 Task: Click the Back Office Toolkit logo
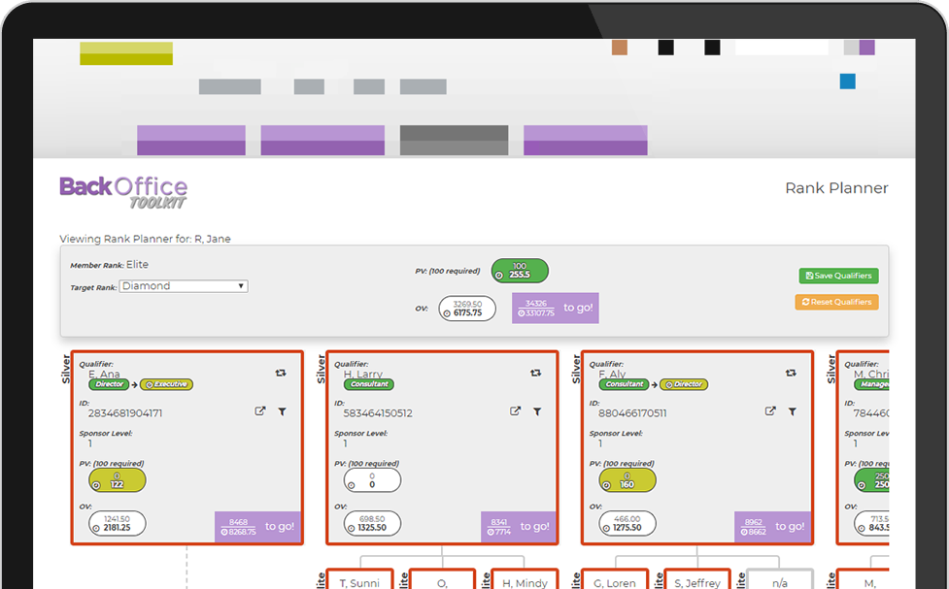tap(123, 191)
